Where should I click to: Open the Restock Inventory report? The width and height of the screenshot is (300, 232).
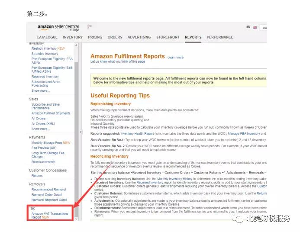(x=44, y=48)
